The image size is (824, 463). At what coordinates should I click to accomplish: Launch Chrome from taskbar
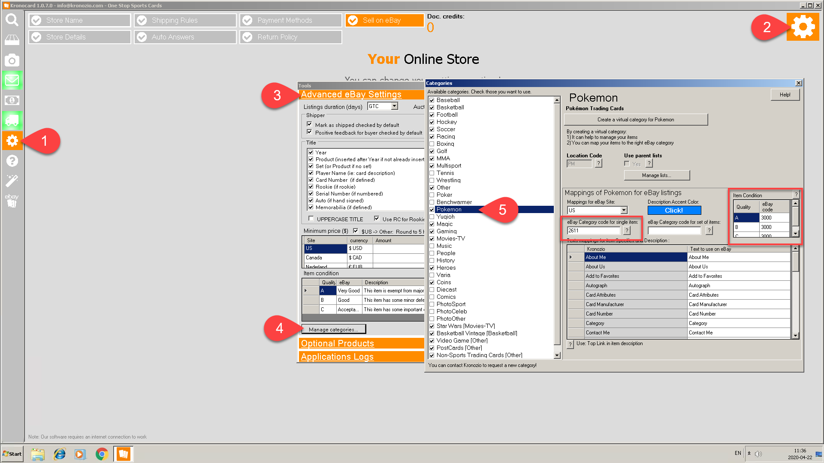[102, 454]
